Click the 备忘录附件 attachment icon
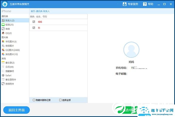This screenshot has width=175, height=117. coord(3,79)
